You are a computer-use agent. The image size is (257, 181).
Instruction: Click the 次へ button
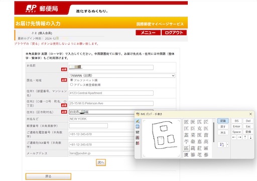point(101,162)
